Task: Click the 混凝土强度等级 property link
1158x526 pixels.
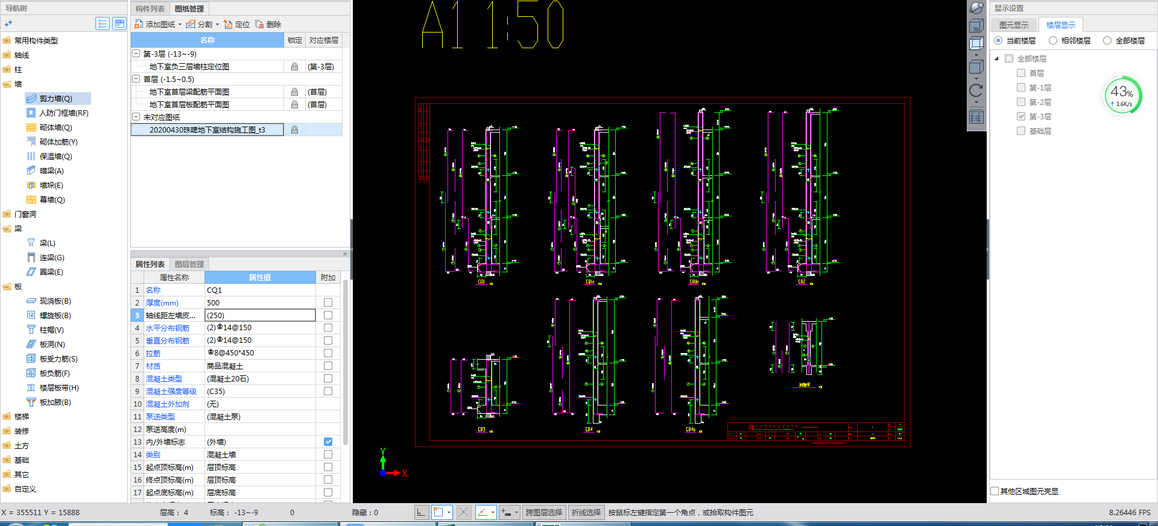Action: (171, 391)
